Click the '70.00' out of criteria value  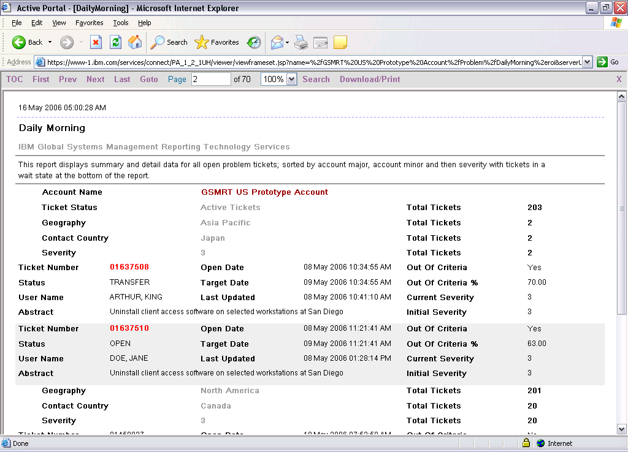[537, 282]
